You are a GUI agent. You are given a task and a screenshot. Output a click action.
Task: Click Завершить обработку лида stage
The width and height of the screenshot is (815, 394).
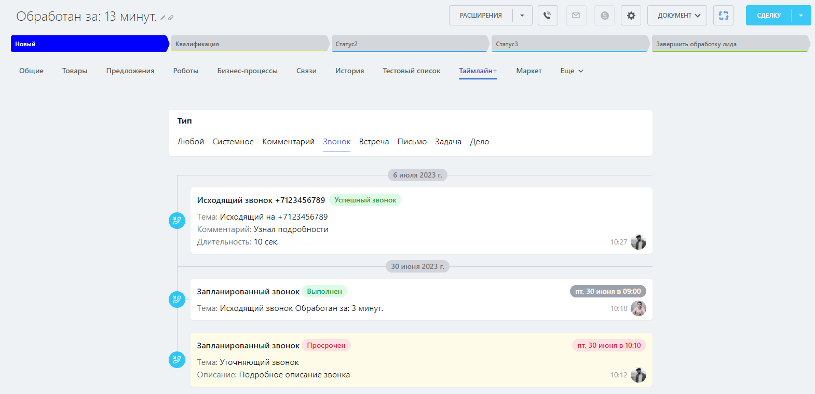coord(731,44)
